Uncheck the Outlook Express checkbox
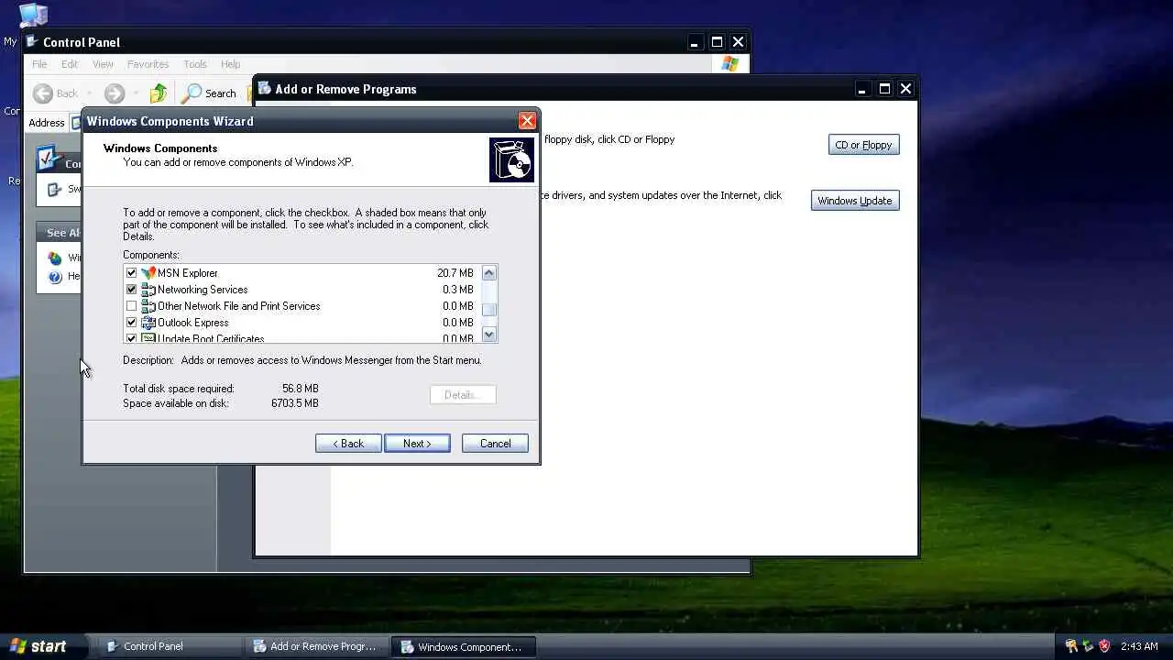Screen dimensions: 1173x660 coord(131,323)
